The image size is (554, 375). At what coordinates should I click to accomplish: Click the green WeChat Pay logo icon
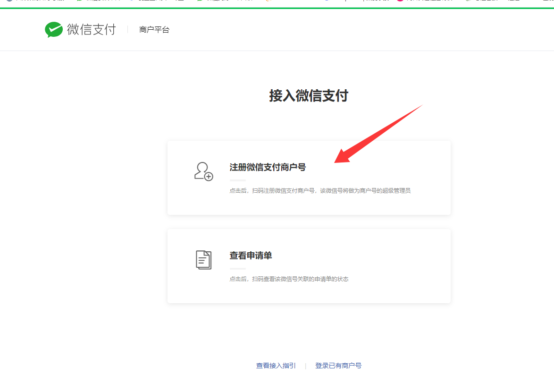[54, 30]
